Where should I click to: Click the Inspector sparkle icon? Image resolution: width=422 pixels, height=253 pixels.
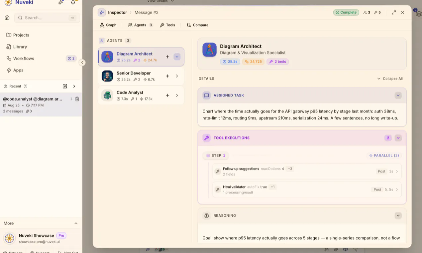(x=102, y=13)
